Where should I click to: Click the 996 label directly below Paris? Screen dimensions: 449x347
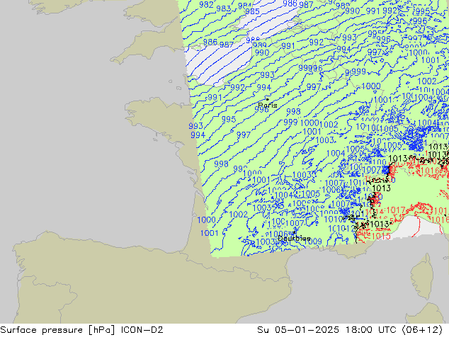pyautogui.click(x=261, y=110)
